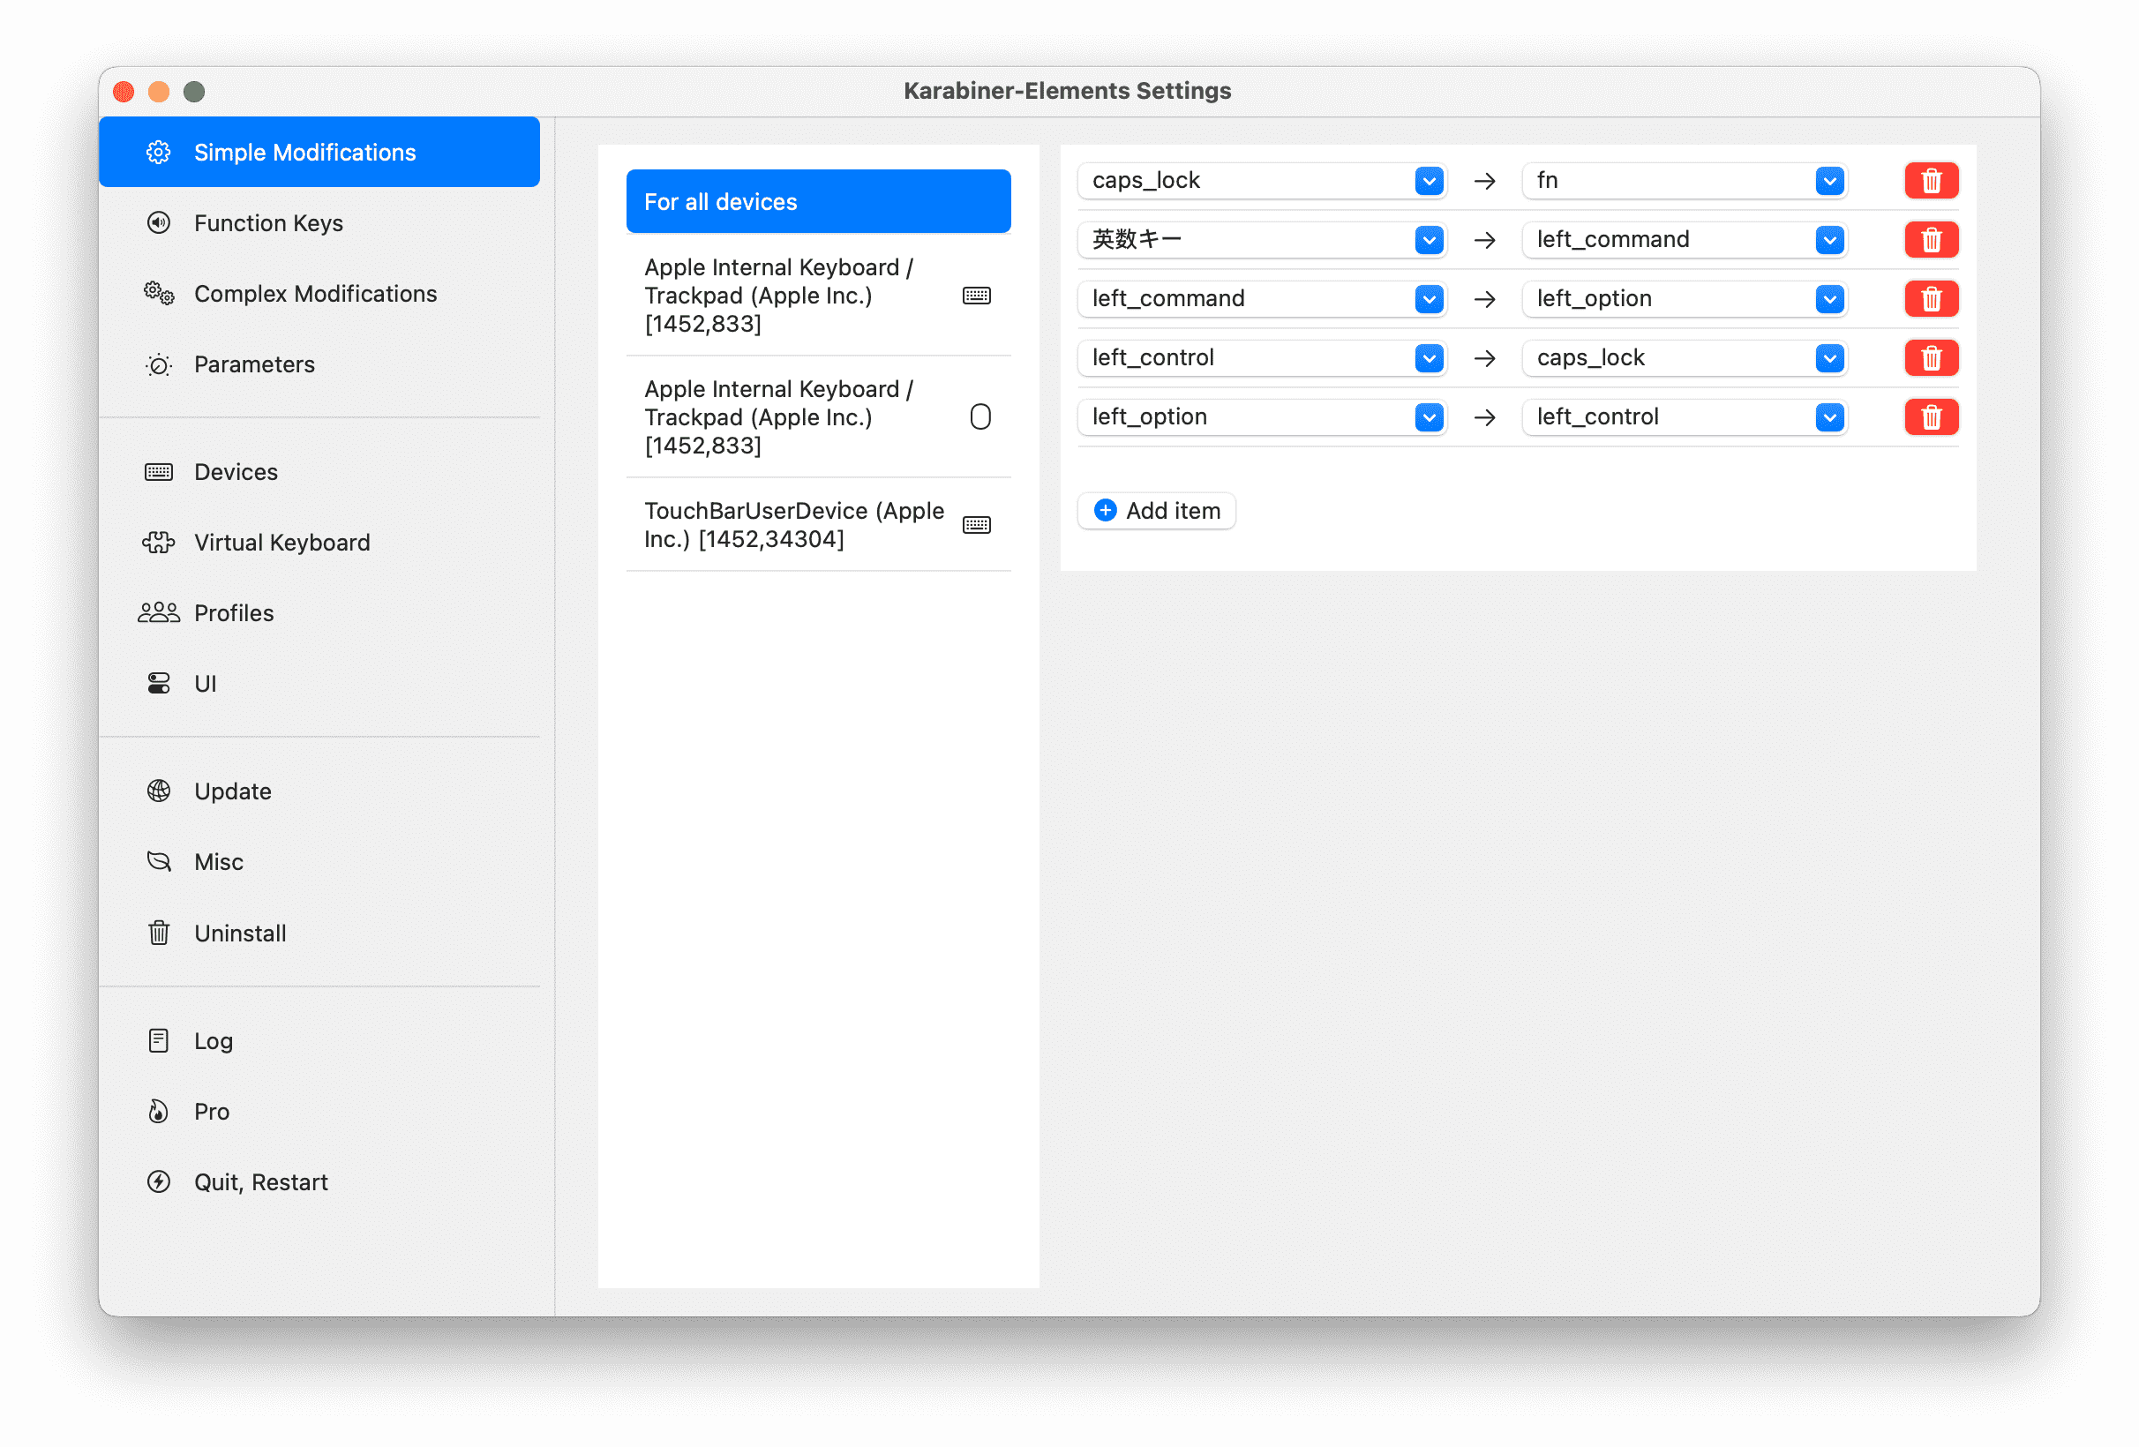
Task: Click the Simple Modifications label
Action: [304, 152]
